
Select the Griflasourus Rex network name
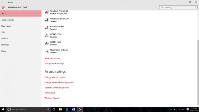[x=57, y=27]
